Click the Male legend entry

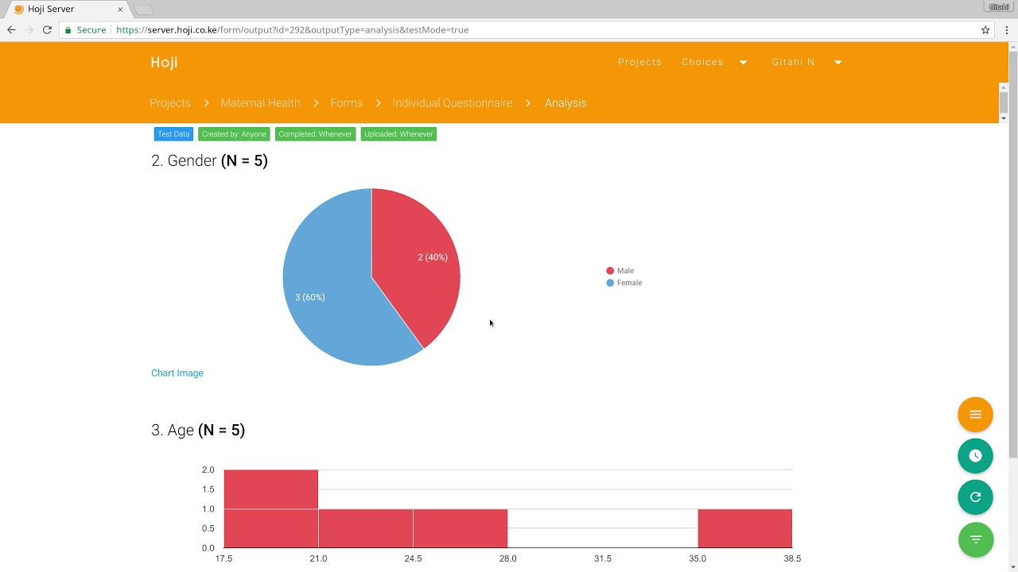point(620,271)
